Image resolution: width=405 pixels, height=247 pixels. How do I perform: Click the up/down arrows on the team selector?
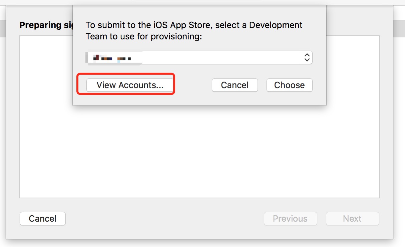click(307, 57)
